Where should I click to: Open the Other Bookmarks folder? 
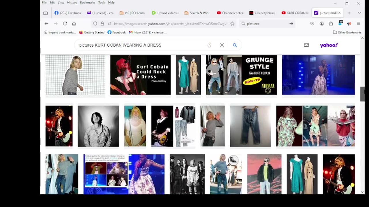click(x=347, y=32)
